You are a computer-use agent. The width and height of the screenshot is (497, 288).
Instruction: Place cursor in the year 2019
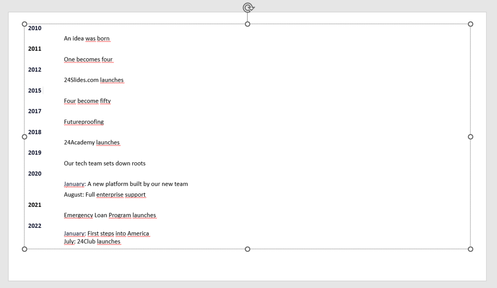point(34,153)
